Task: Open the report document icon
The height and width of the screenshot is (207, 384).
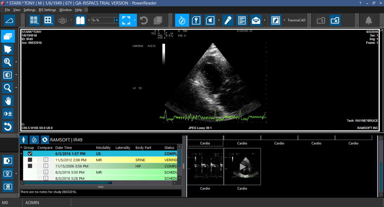Action: pyautogui.click(x=242, y=20)
